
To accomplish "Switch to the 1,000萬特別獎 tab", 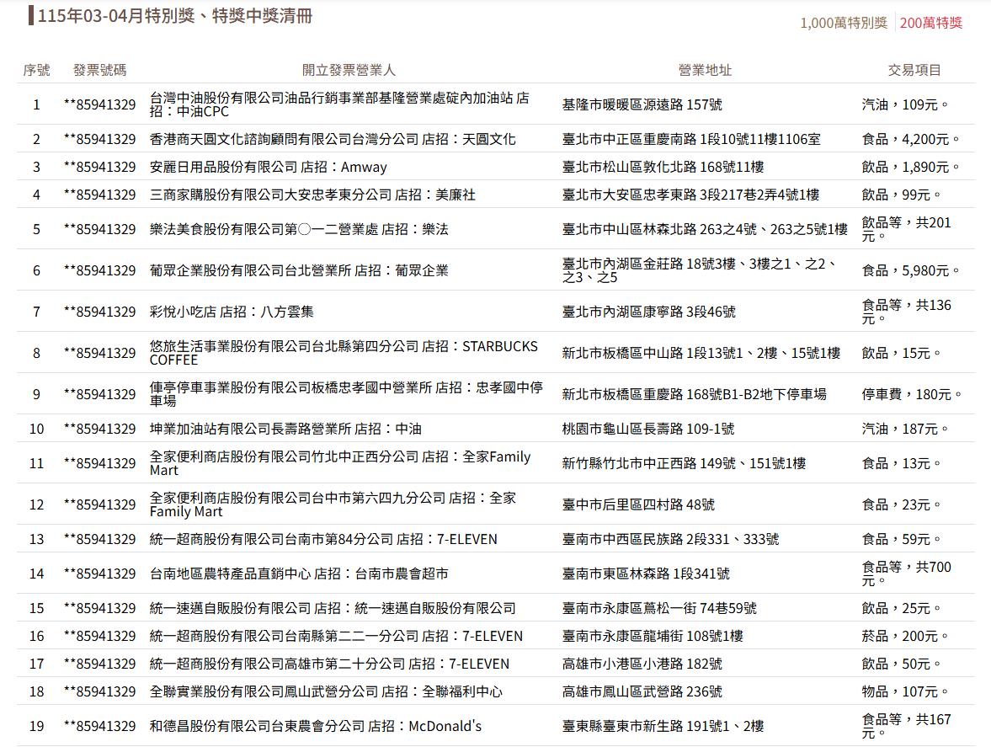I will [x=844, y=23].
